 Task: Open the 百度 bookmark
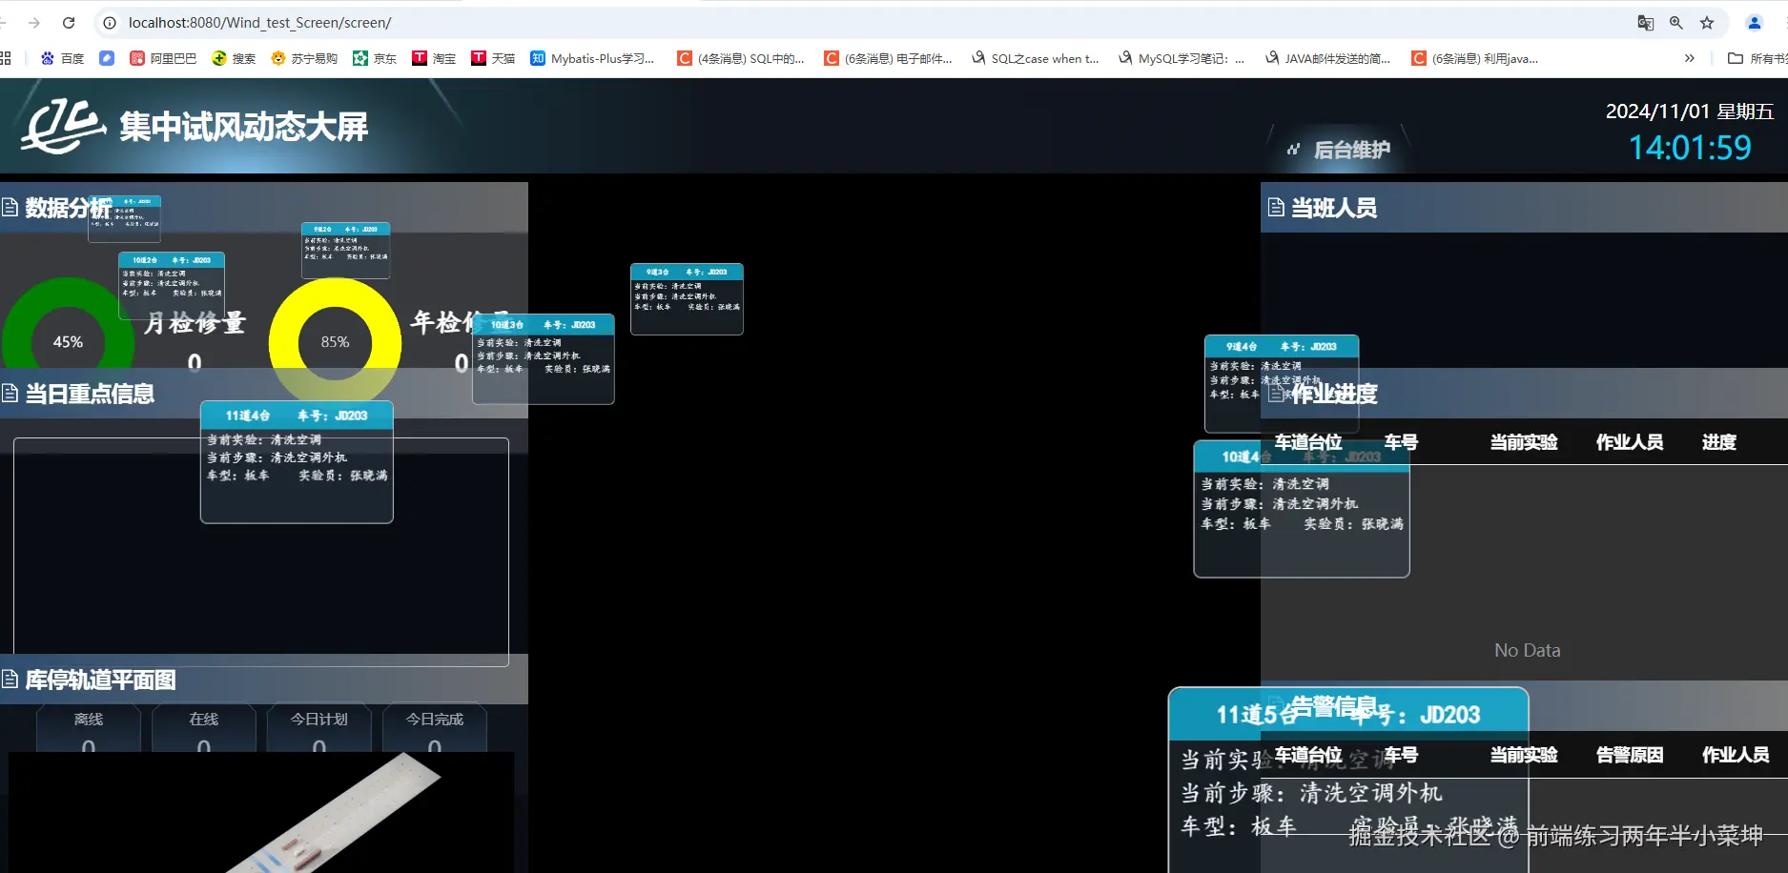click(x=62, y=58)
